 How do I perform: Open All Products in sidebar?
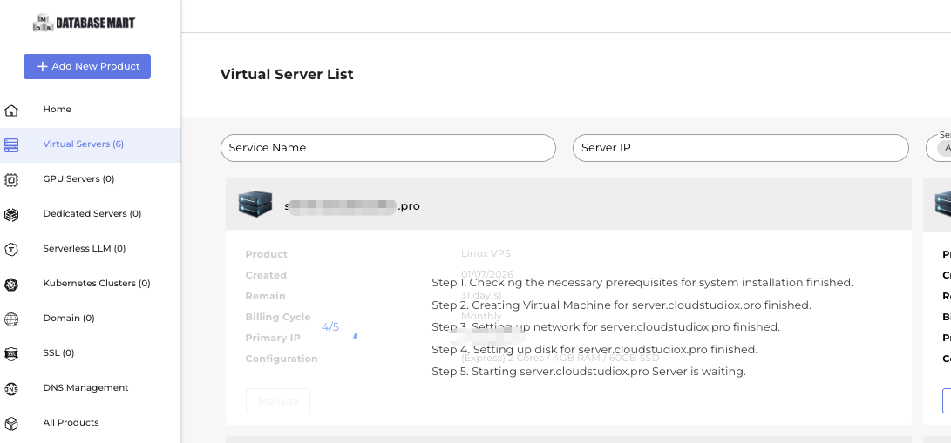click(71, 422)
